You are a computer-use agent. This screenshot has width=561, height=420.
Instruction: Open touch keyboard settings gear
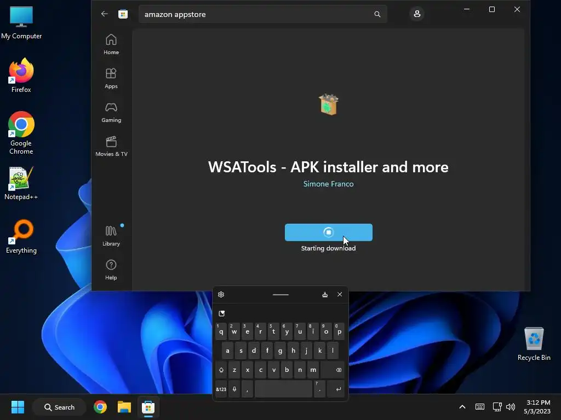[221, 294]
